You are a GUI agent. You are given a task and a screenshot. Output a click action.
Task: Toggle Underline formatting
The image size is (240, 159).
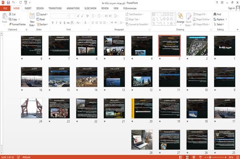click(x=60, y=23)
